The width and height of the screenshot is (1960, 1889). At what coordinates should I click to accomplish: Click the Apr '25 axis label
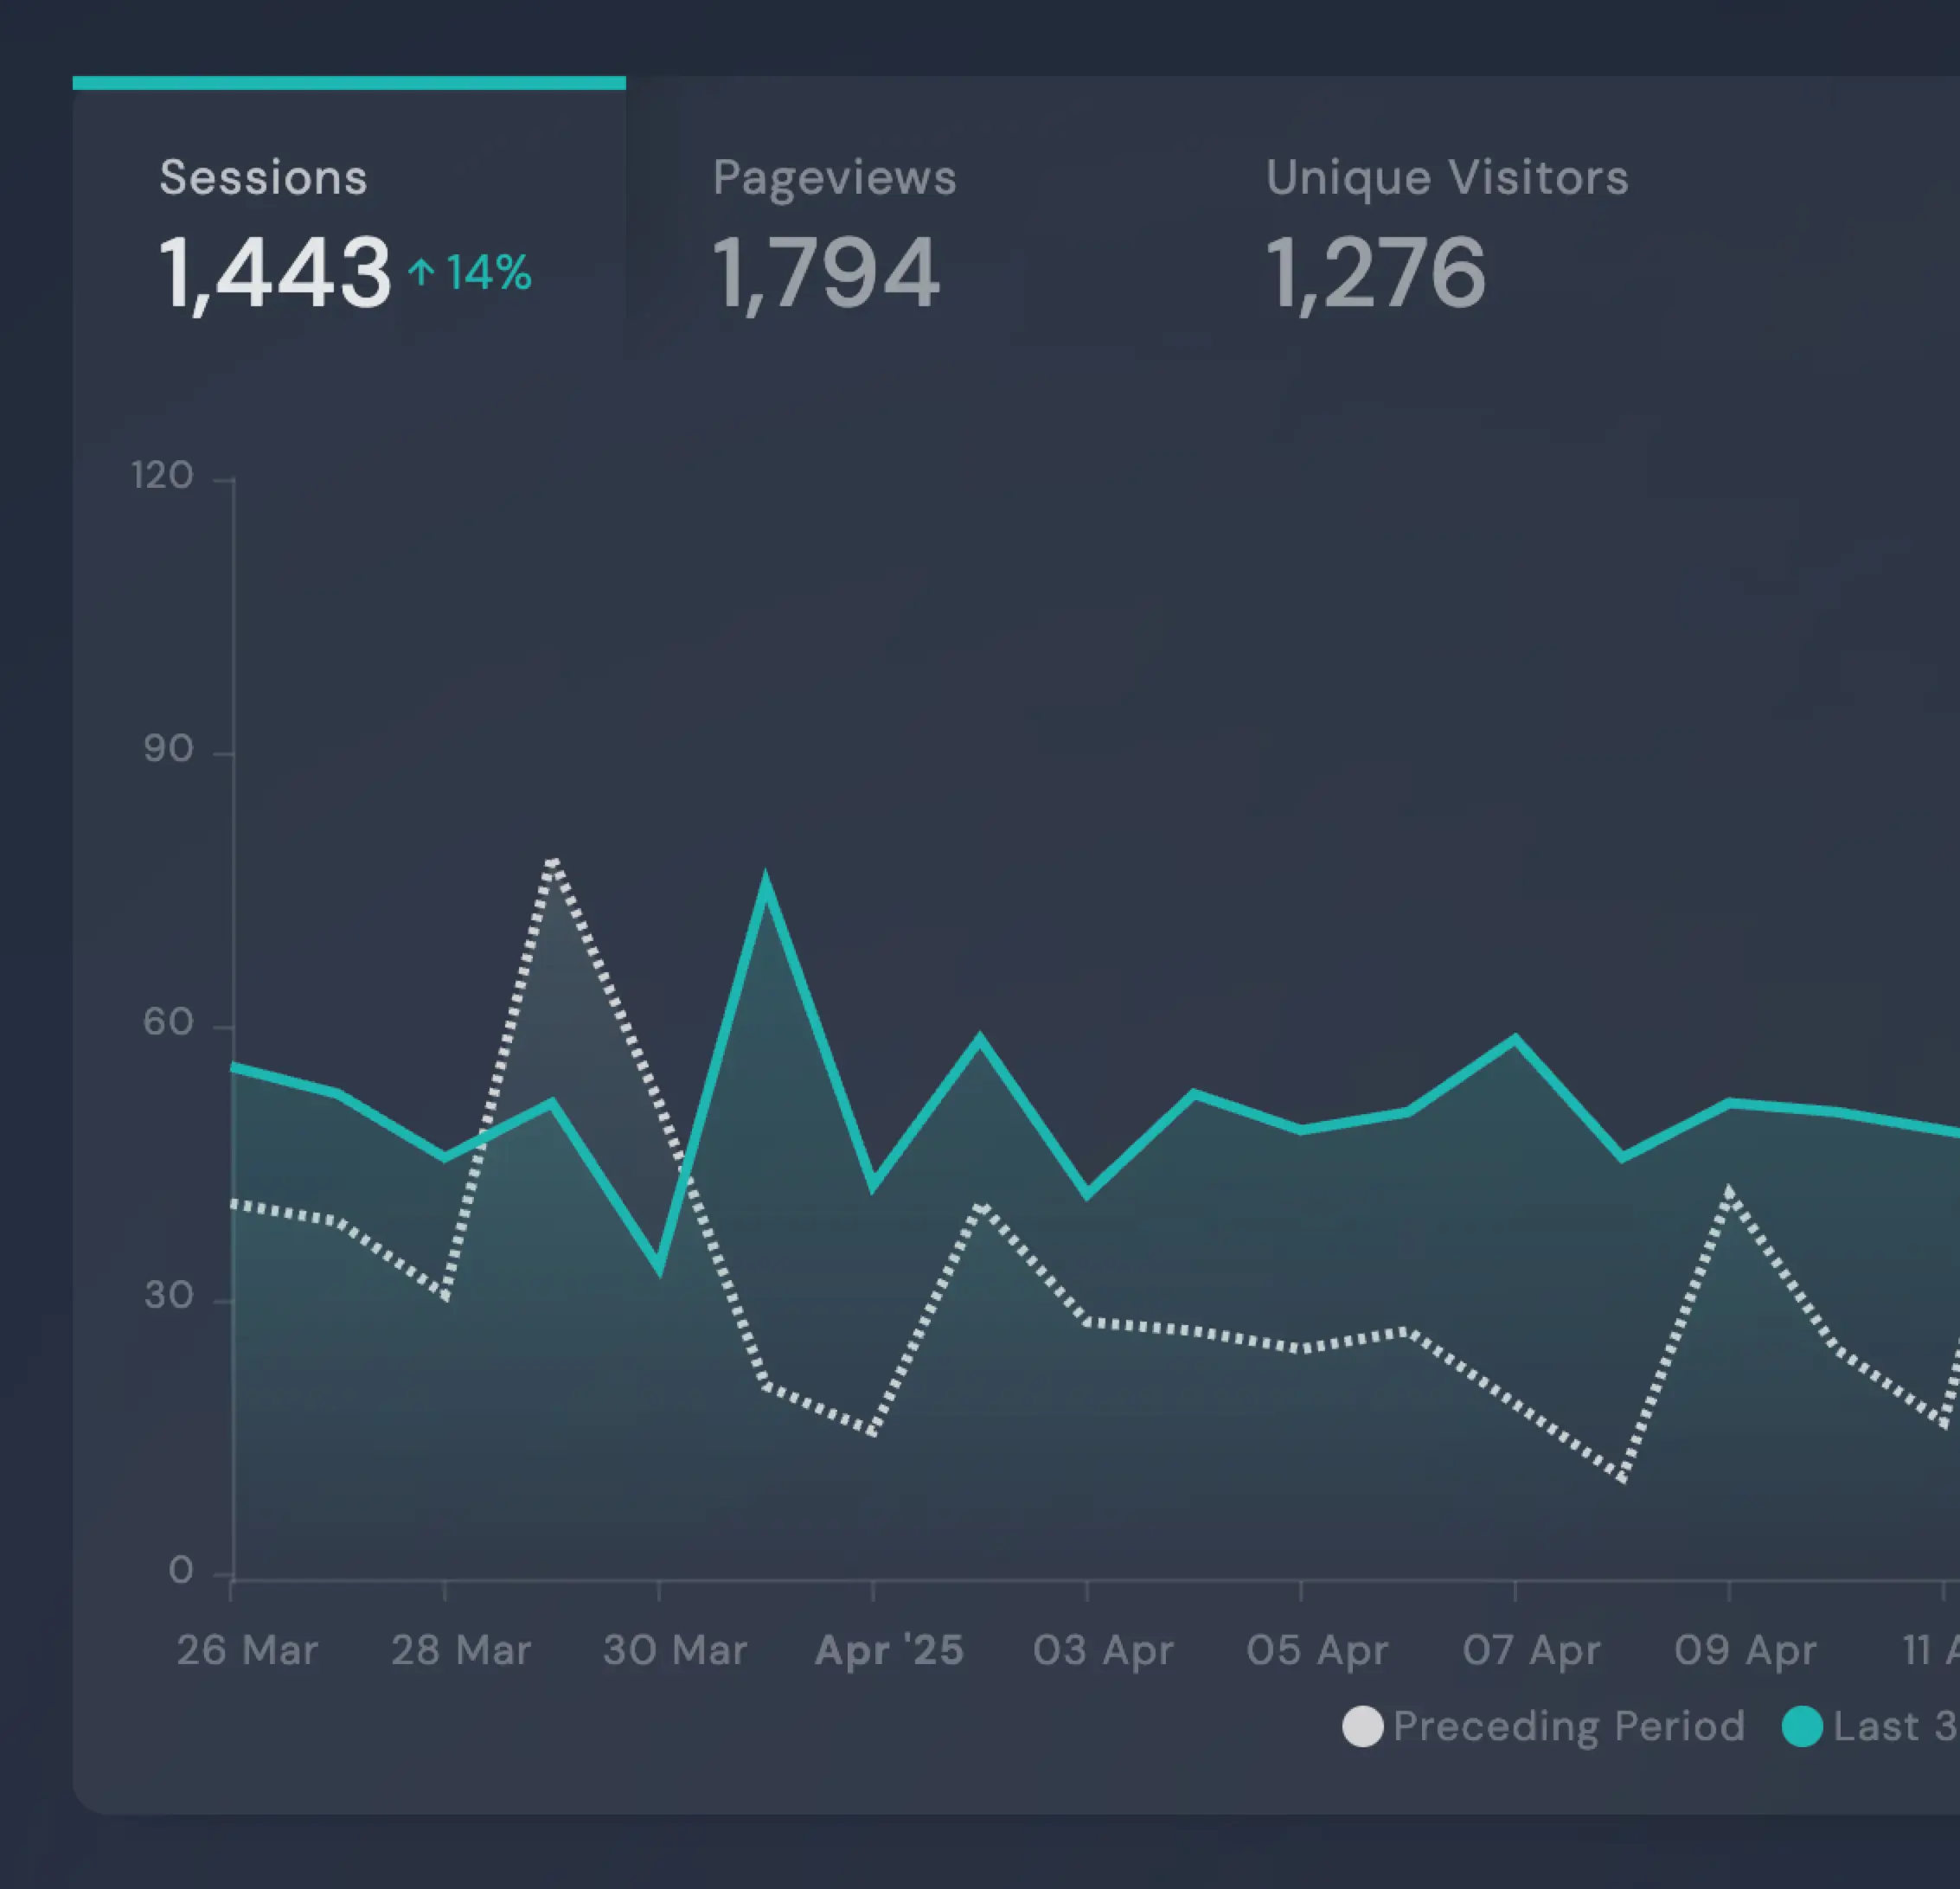889,1650
